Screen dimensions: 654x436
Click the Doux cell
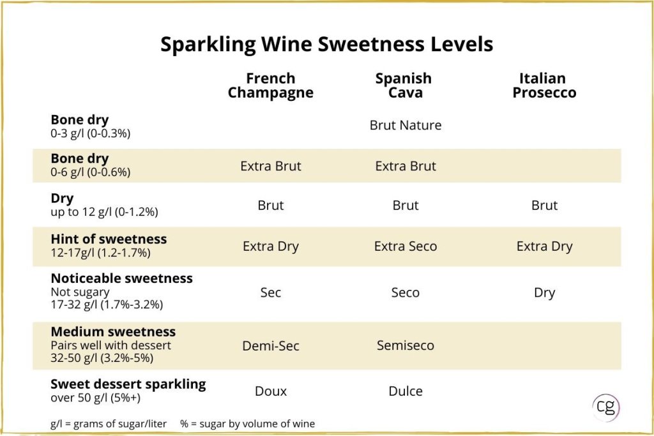(x=271, y=391)
